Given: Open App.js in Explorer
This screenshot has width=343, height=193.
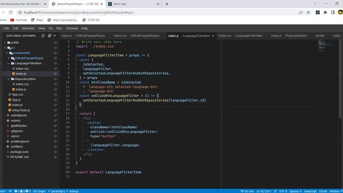Looking at the screenshot, I should pos(16,100).
